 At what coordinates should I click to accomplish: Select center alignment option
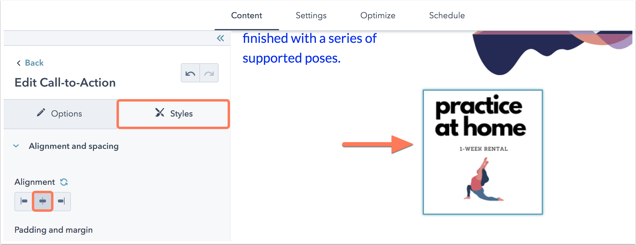pos(43,201)
